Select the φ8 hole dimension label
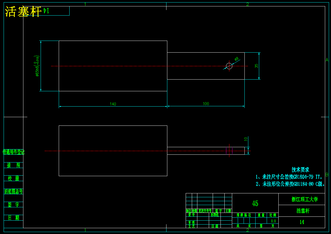This screenshot has height=234, width=331. point(237,59)
